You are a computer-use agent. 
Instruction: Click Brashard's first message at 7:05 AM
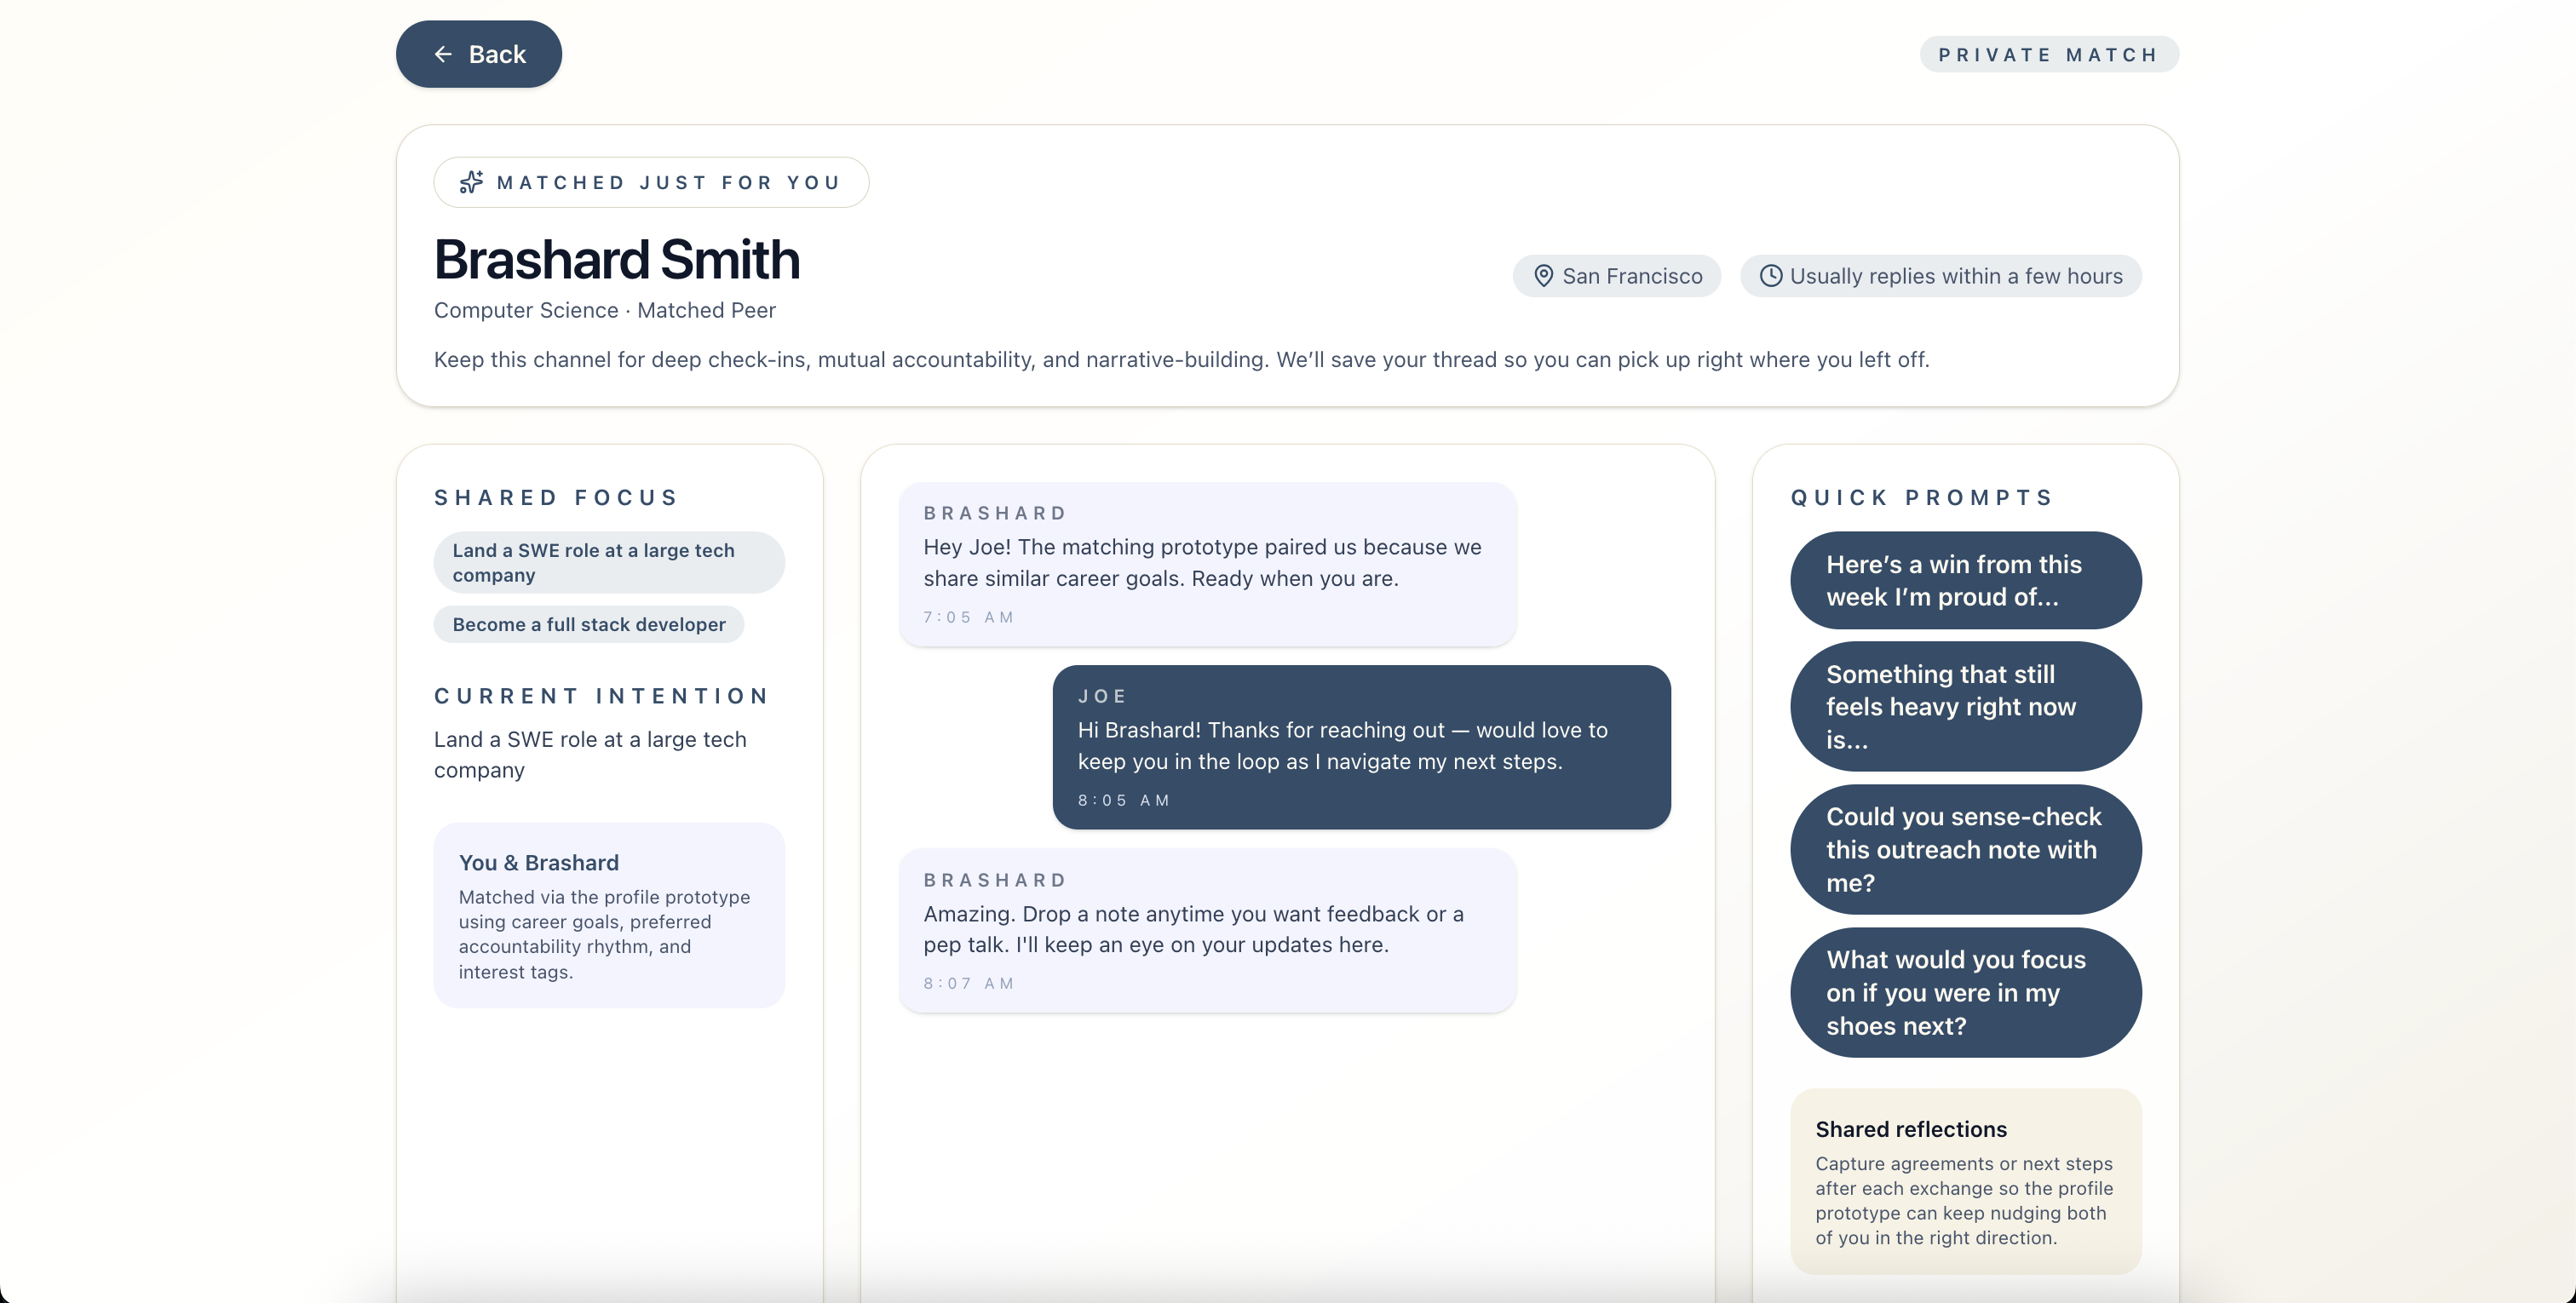[x=1207, y=564]
